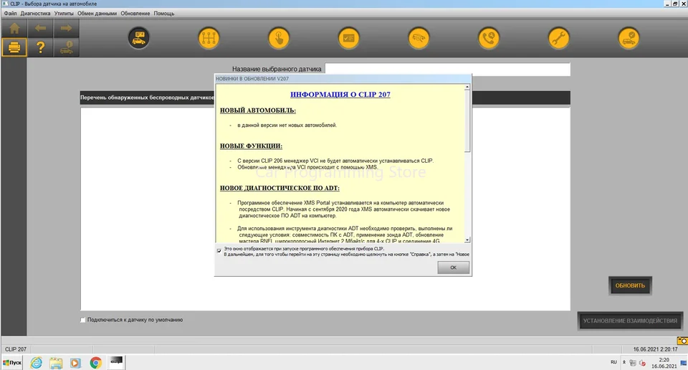
Task: Click the touch finger icon
Action: coord(279,38)
